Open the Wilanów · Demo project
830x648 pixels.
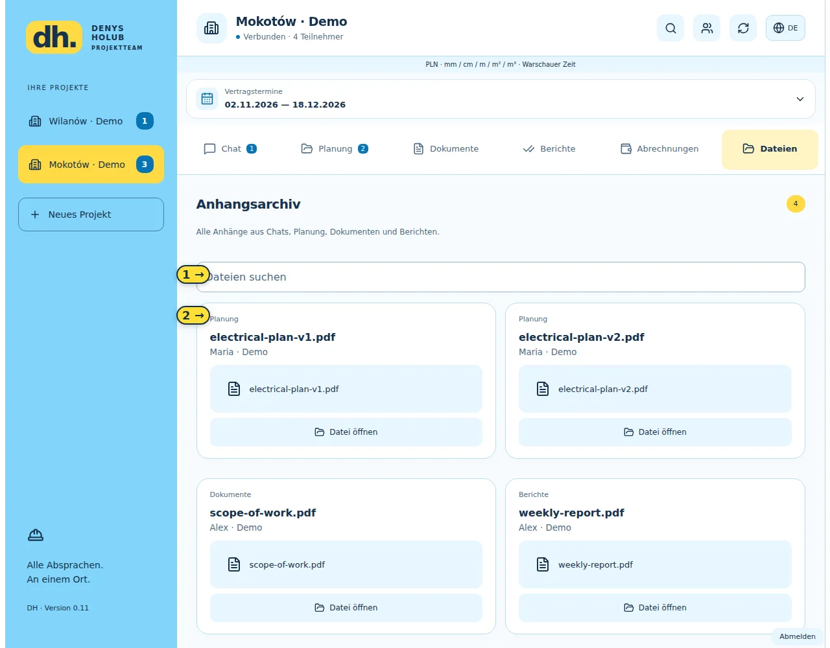coord(91,121)
